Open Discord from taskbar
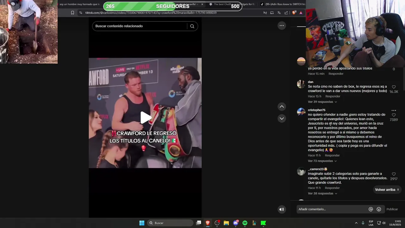The width and height of the screenshot is (405, 228). pyautogui.click(x=236, y=223)
